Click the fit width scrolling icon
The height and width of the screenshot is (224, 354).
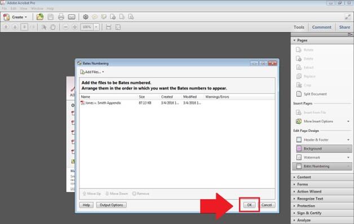coord(109,27)
